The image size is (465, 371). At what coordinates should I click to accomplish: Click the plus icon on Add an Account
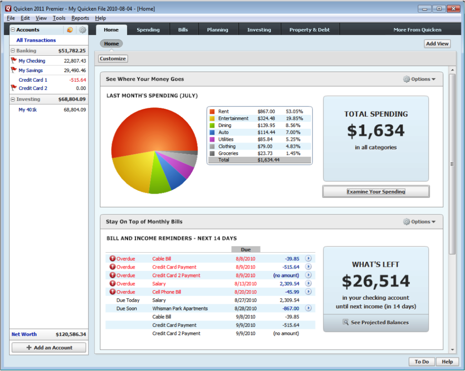(29, 347)
